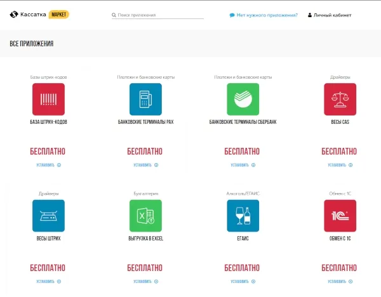
Task: Select the Базы штрих-кодов category label
Action: tap(49, 77)
